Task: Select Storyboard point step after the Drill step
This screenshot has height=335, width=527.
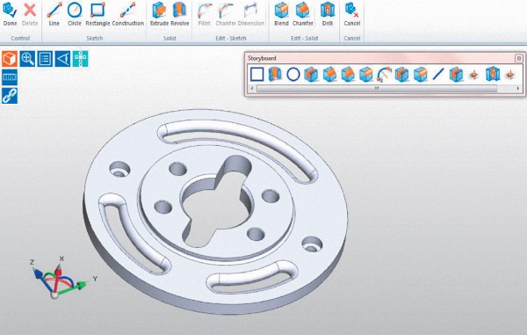Action: click(510, 75)
